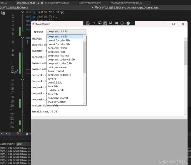The width and height of the screenshot is (191, 165).
Task: Click the pin icon on OllamaClient.cs tab
Action: 38,3
